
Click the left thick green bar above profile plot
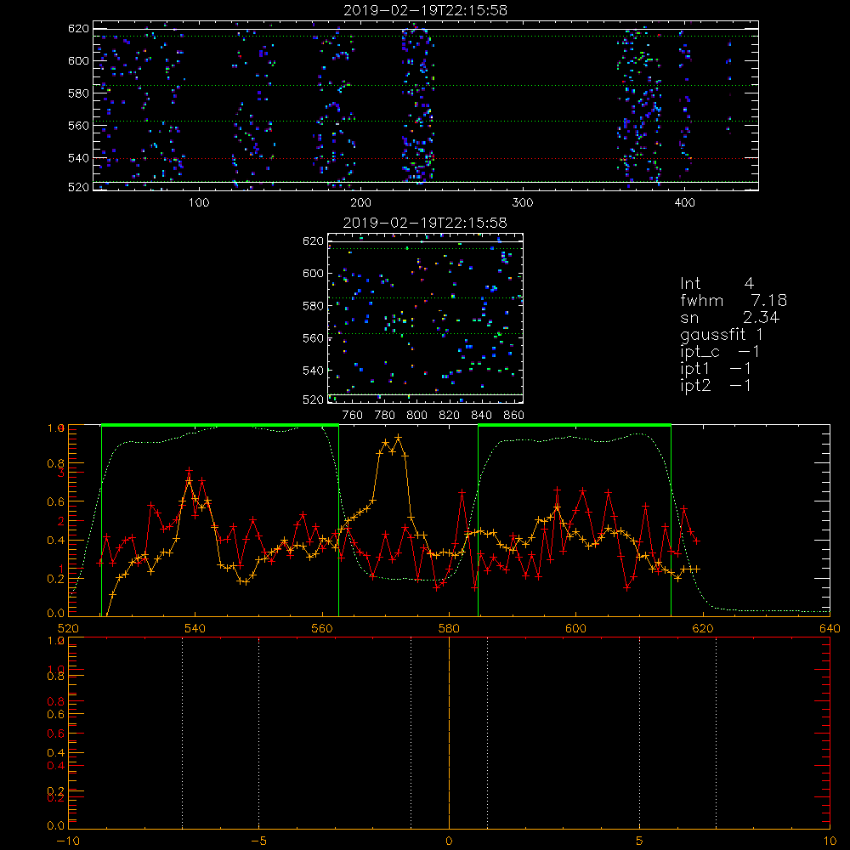[x=220, y=425]
